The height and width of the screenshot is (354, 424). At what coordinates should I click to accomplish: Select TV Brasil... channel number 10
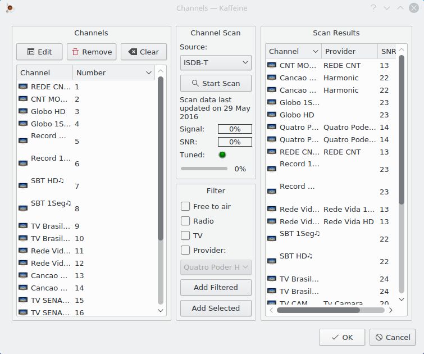click(x=86, y=238)
